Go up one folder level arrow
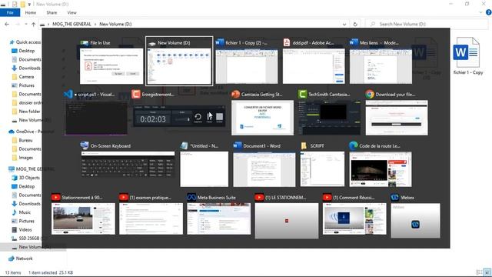Image resolution: width=492 pixels, height=277 pixels. pyautogui.click(x=33, y=24)
